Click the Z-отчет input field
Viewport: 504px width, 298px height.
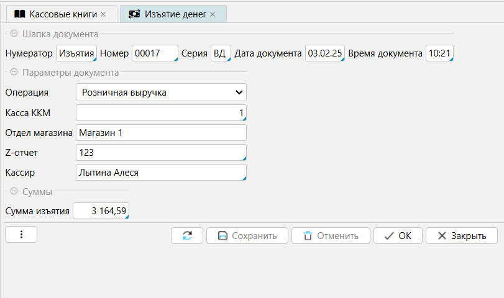click(160, 152)
